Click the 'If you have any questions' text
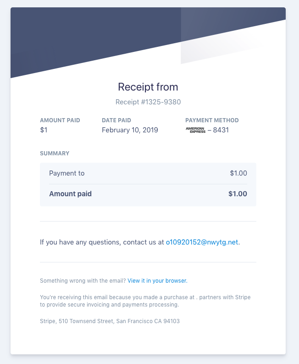 pos(102,242)
